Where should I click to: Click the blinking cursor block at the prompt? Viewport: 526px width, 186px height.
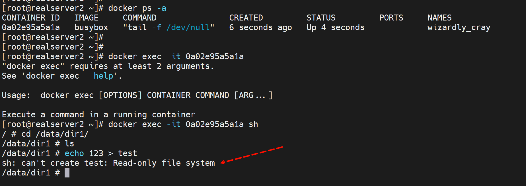point(67,173)
